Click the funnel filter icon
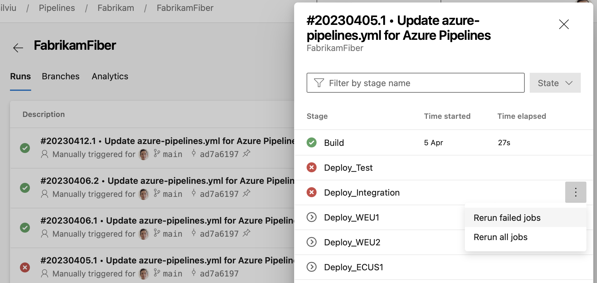 coord(319,83)
